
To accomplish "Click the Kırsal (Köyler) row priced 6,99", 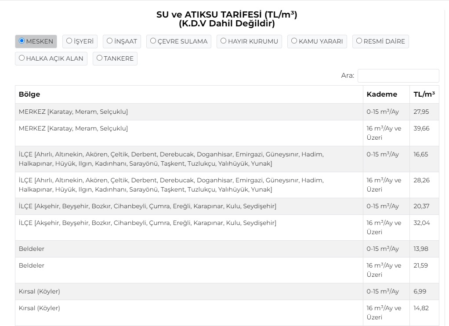I will [x=189, y=291].
